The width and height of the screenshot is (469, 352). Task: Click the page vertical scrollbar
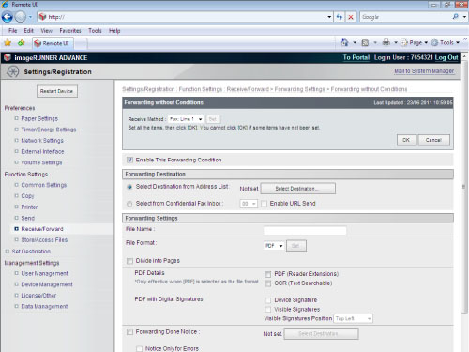click(x=464, y=188)
